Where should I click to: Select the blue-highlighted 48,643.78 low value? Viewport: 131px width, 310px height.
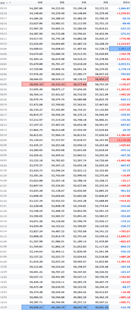pyautogui.click(x=76, y=307)
